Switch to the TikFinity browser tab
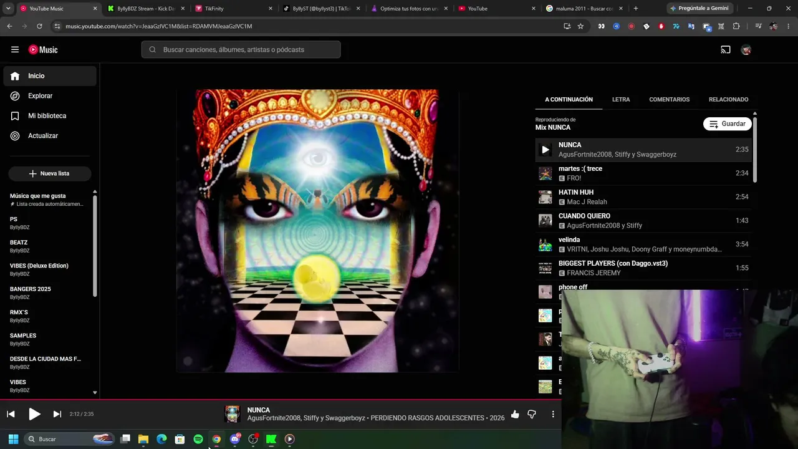The image size is (798, 449). 233,9
